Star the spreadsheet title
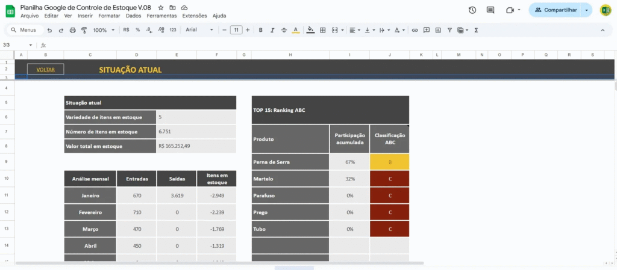This screenshot has width=617, height=270. coord(161,7)
